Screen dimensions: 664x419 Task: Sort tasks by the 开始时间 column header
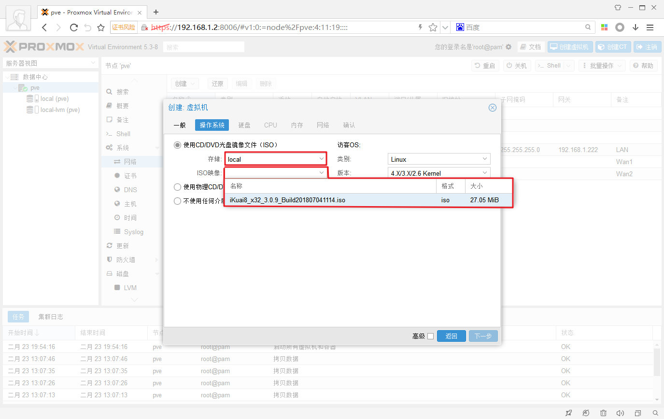point(39,333)
